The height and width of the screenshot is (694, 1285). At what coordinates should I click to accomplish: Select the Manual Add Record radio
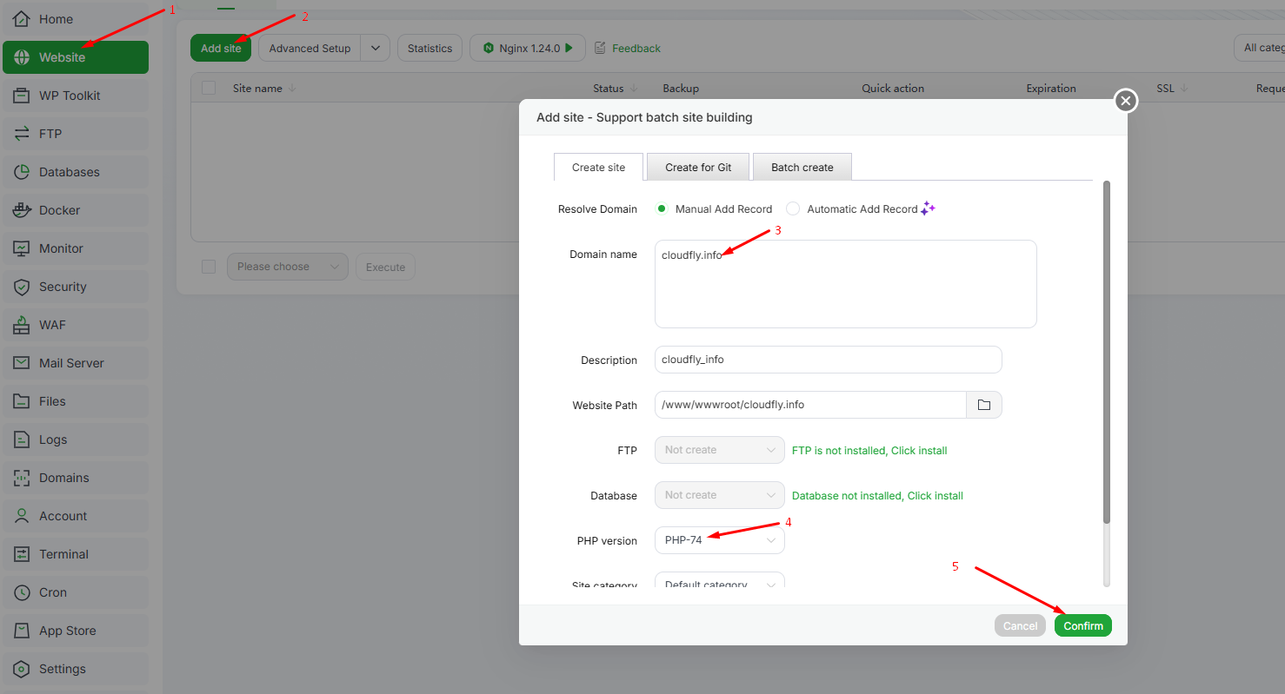tap(662, 209)
